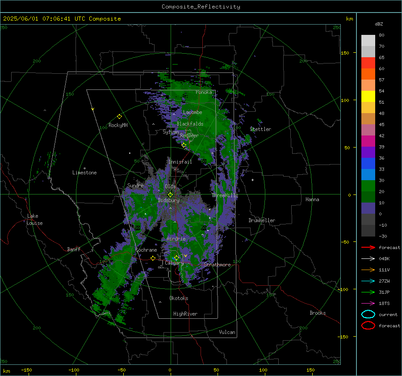402x376 pixels.
Task: Click the Hanna town label
Action: 312,199
